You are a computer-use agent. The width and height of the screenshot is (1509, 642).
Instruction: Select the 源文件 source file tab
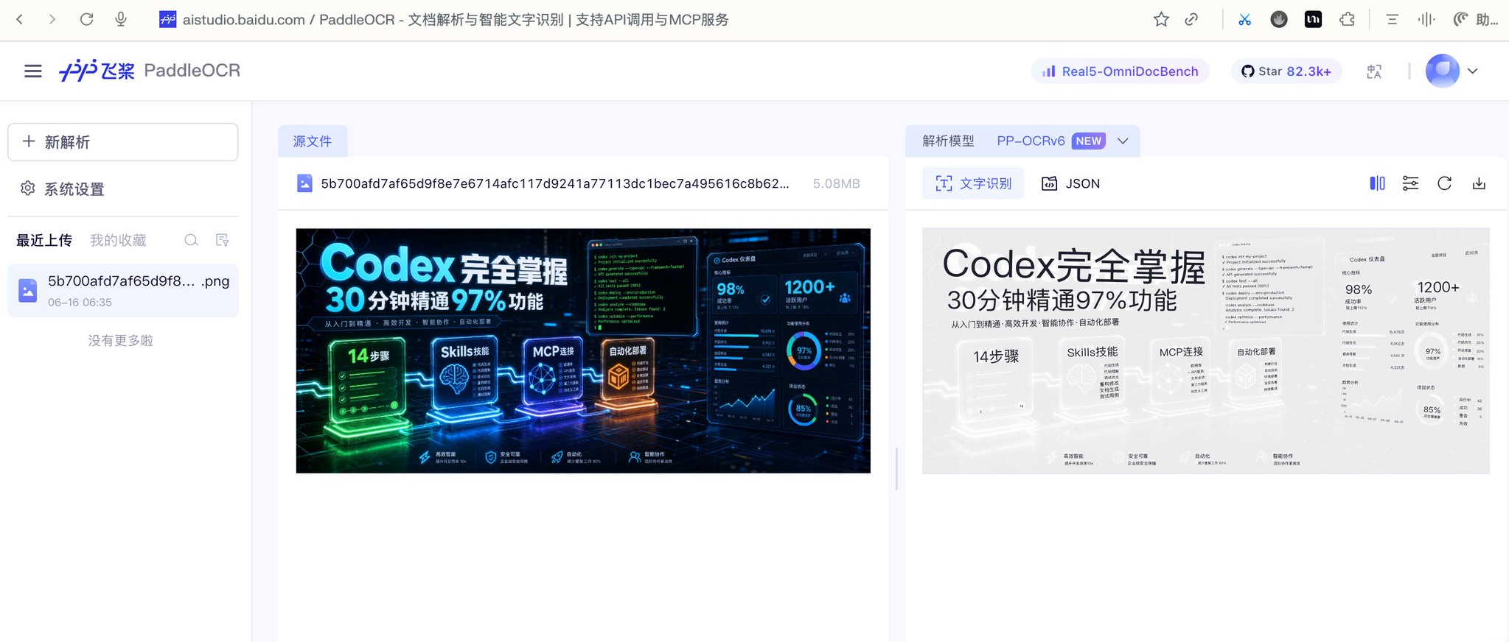[x=313, y=141]
